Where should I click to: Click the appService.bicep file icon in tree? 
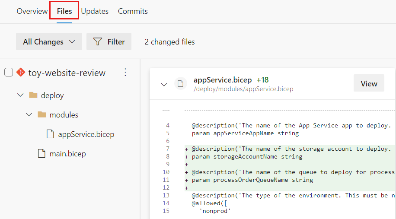(50, 134)
